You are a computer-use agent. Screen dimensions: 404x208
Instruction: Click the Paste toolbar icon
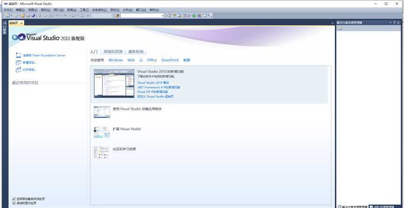51,16
